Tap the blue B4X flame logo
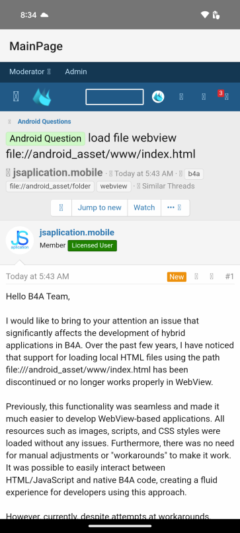The image size is (240, 533). pyautogui.click(x=42, y=97)
